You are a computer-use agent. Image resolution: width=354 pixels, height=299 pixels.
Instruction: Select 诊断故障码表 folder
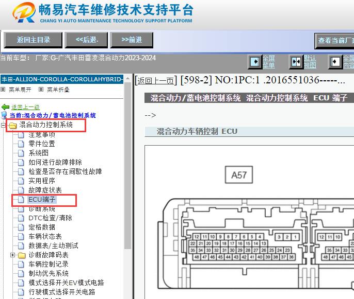pos(49,255)
